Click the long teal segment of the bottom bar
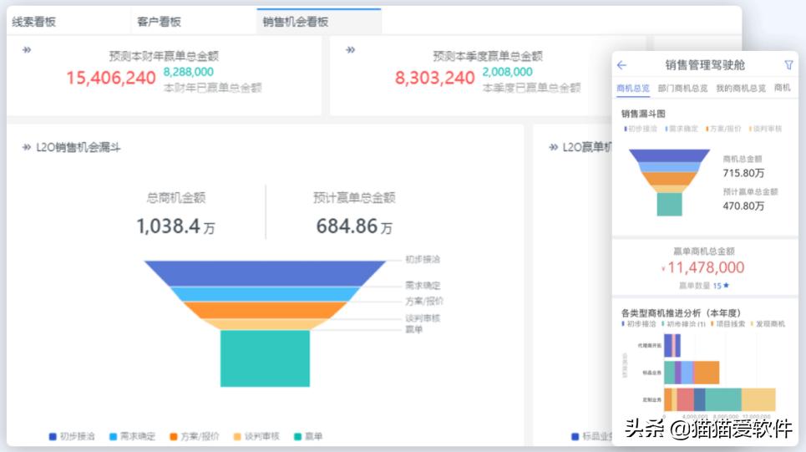806x452 pixels. [x=723, y=399]
